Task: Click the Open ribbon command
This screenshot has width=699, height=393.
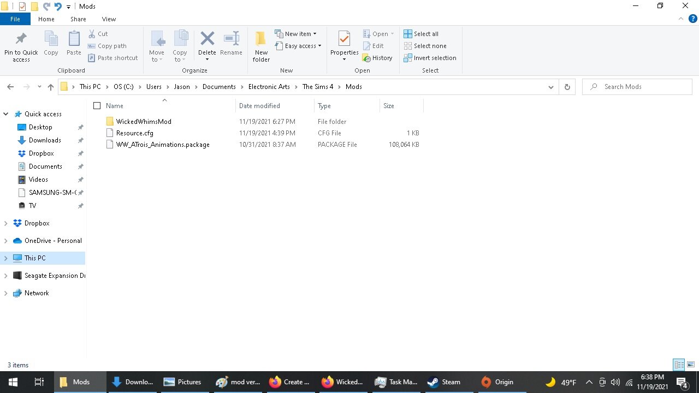Action: (x=378, y=34)
